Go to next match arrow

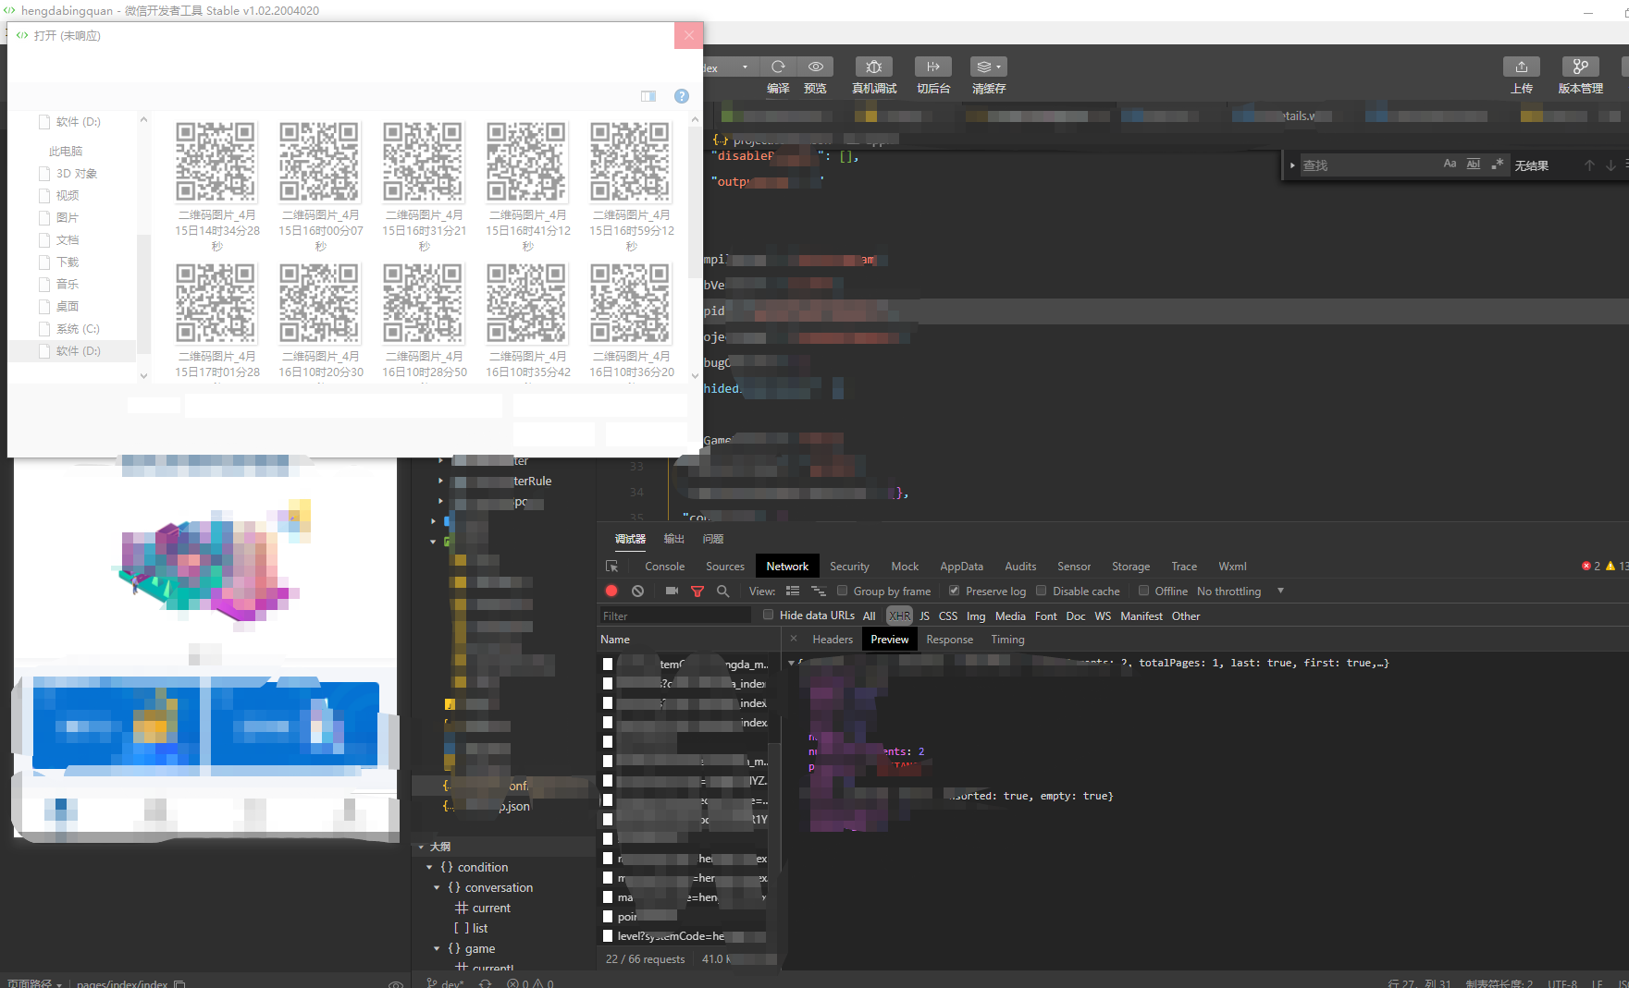(1610, 165)
